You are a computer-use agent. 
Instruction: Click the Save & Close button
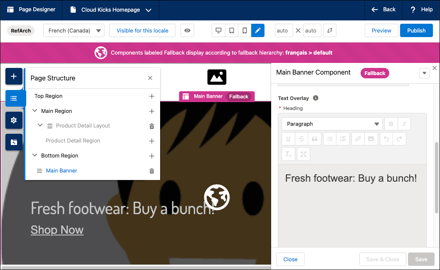coord(383,259)
